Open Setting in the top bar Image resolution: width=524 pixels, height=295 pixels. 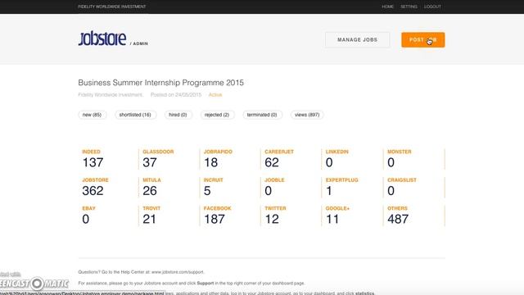[409, 7]
